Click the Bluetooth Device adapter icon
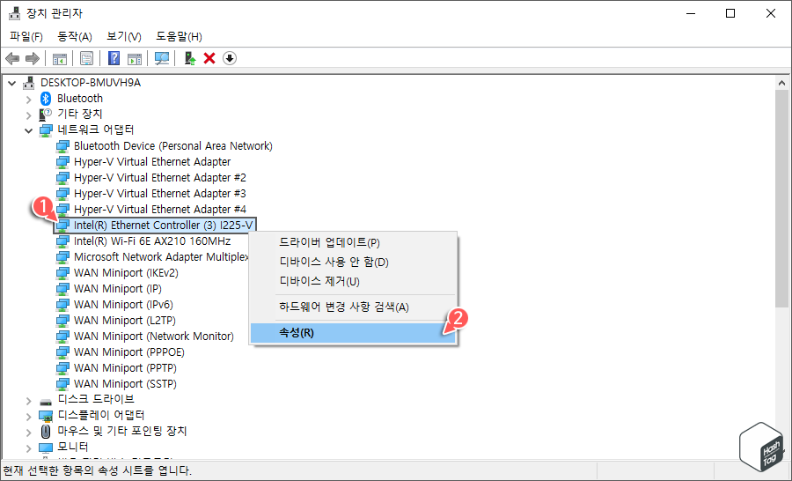This screenshot has width=792, height=481. [x=62, y=146]
